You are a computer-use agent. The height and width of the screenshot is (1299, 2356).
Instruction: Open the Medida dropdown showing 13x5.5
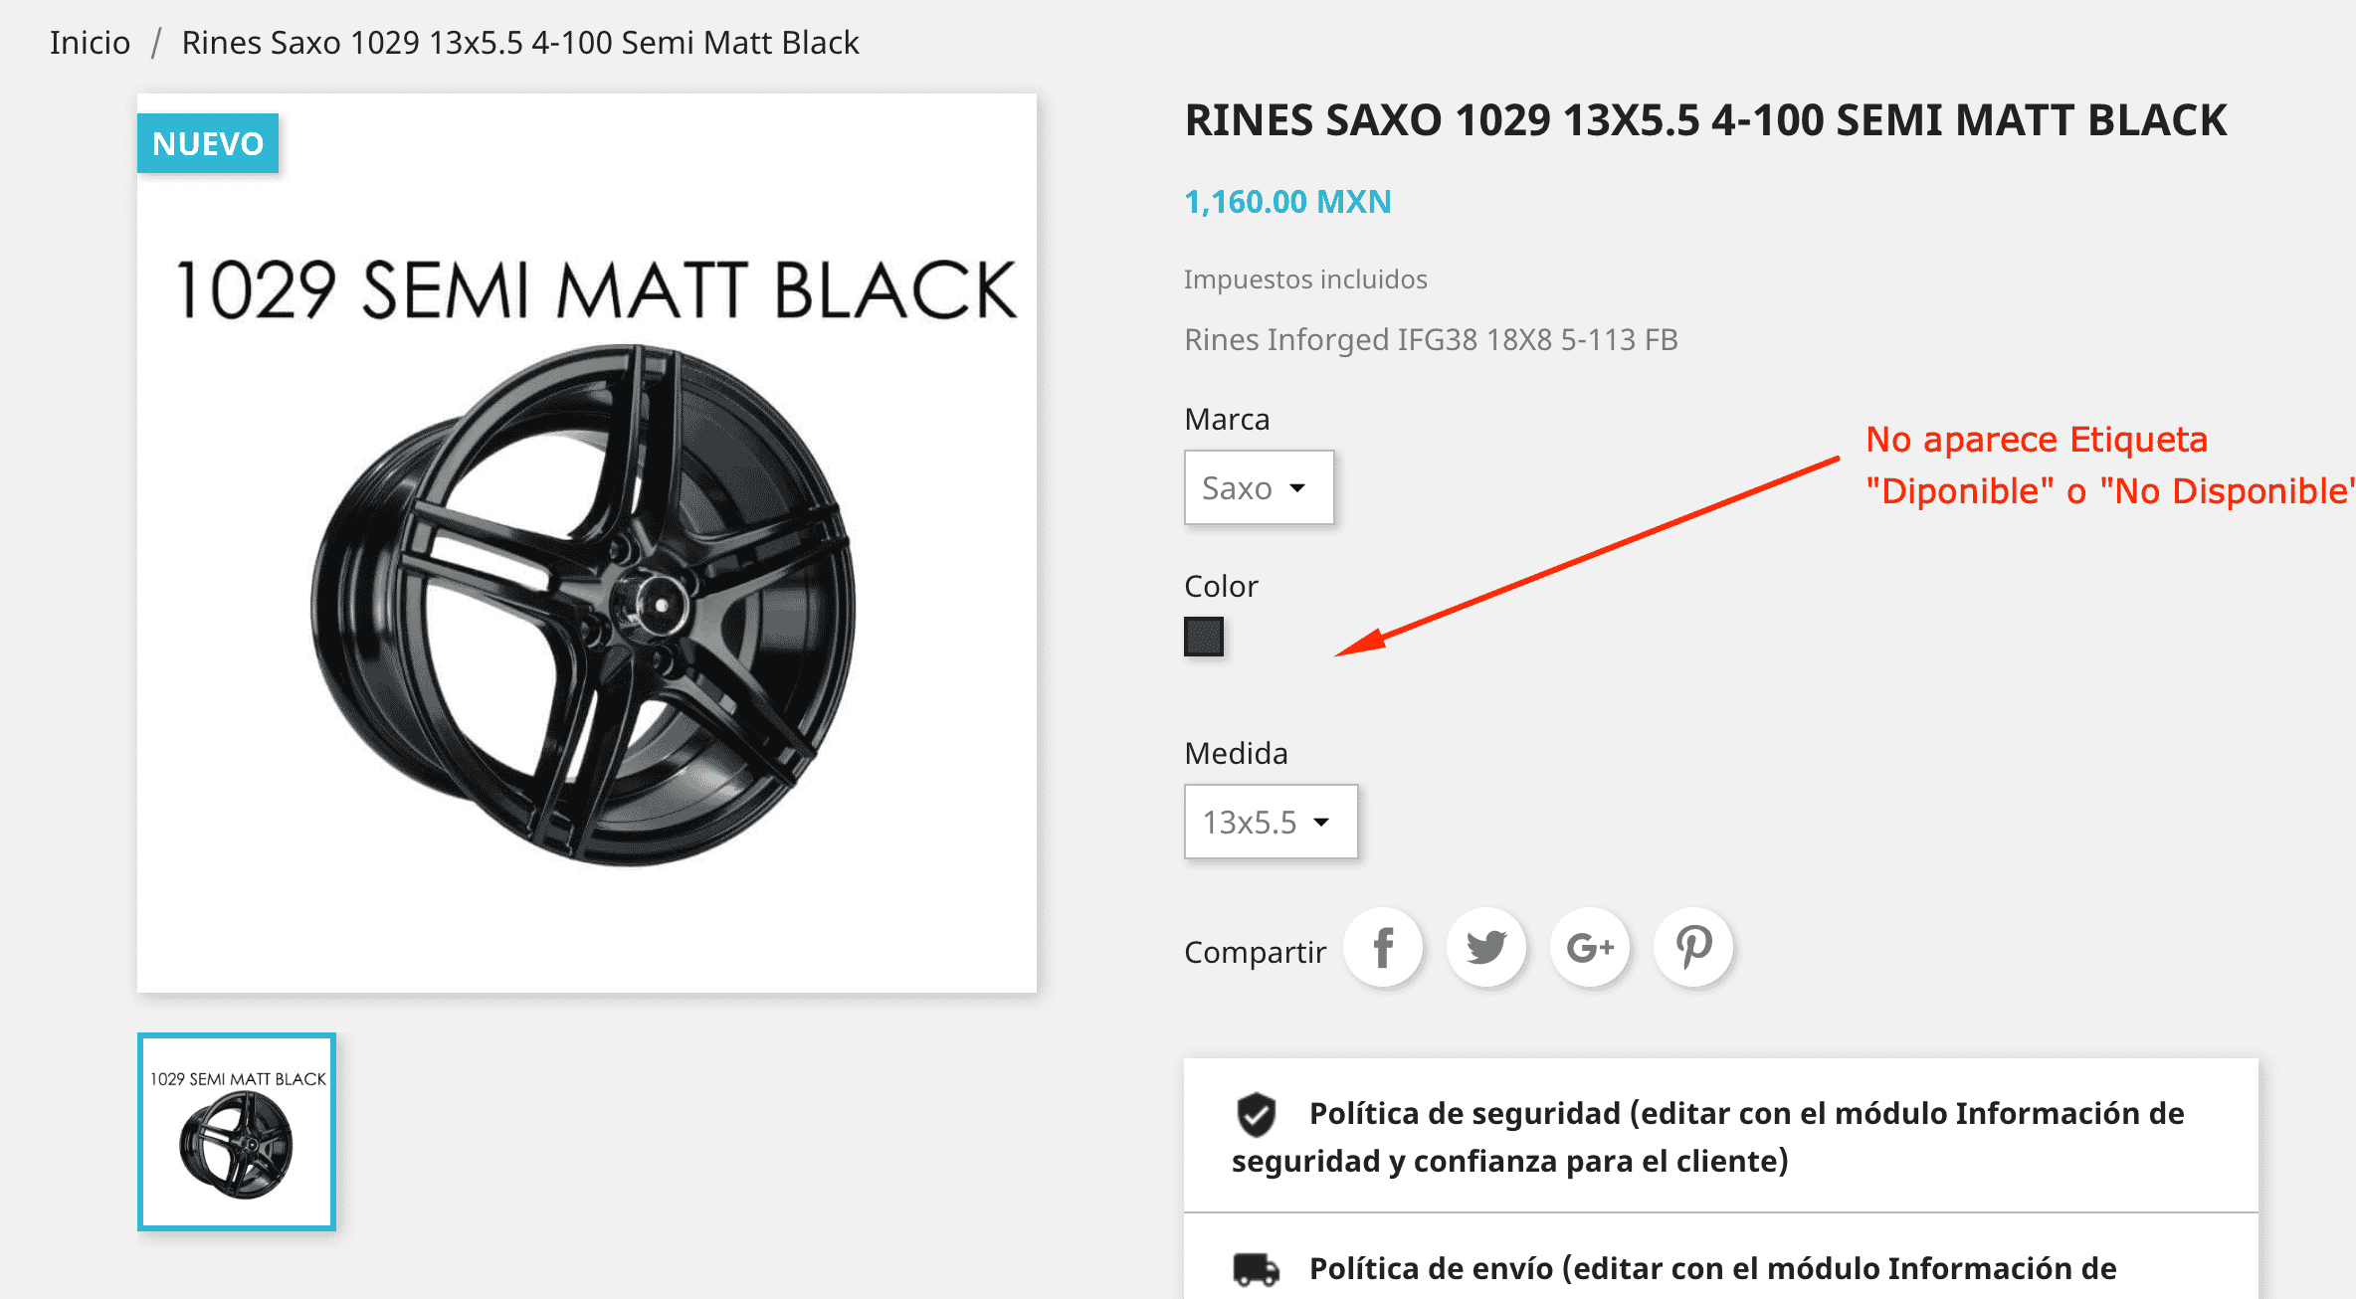[1271, 822]
